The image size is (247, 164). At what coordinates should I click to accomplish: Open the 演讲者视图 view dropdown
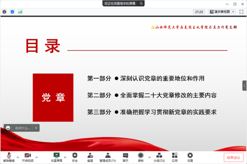click(222, 12)
